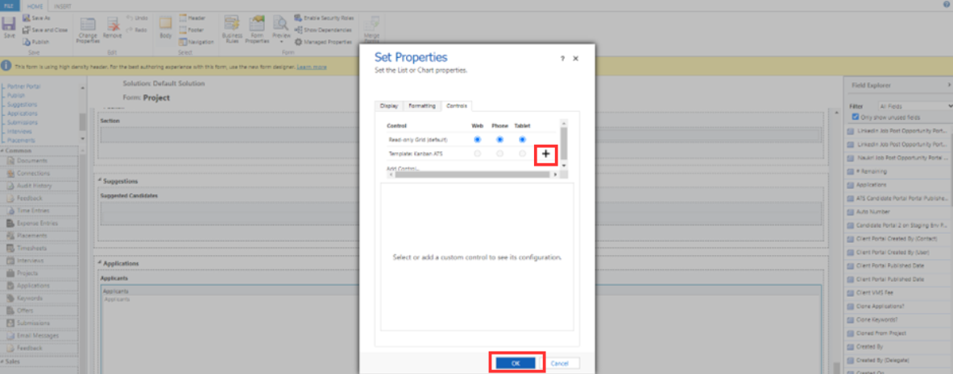Collapse the Common navigation group

(2, 150)
